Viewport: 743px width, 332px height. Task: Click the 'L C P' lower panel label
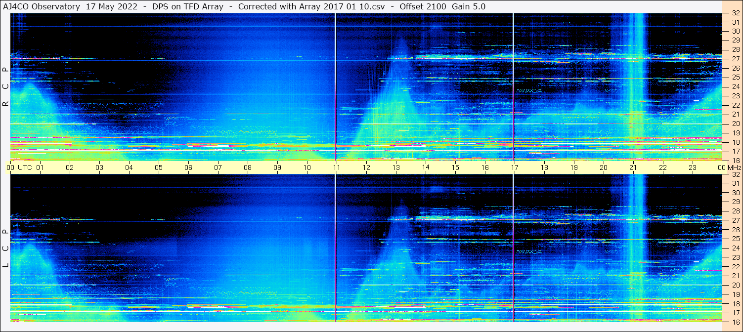(x=5, y=249)
